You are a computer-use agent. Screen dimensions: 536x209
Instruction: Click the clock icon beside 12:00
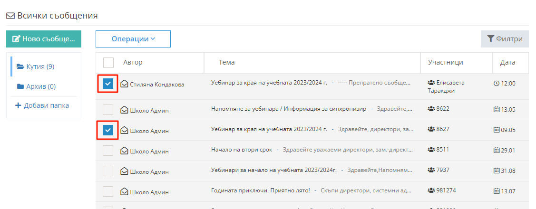(x=497, y=83)
